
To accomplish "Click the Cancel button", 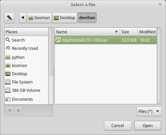I will pos(118,126).
